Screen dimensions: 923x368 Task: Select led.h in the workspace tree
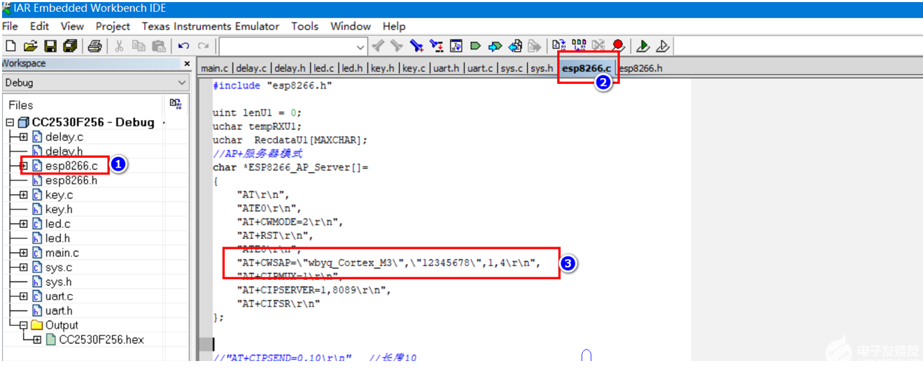tap(51, 238)
